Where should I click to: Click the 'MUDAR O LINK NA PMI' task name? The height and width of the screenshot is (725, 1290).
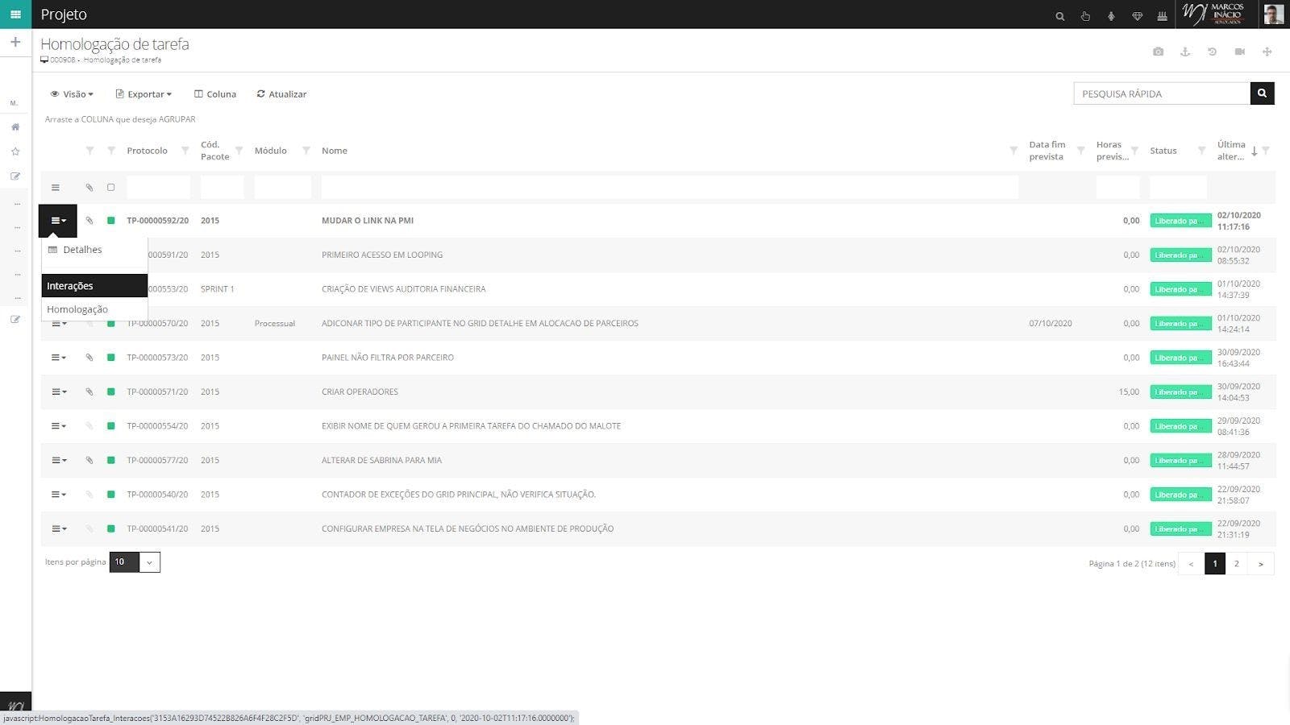click(368, 221)
